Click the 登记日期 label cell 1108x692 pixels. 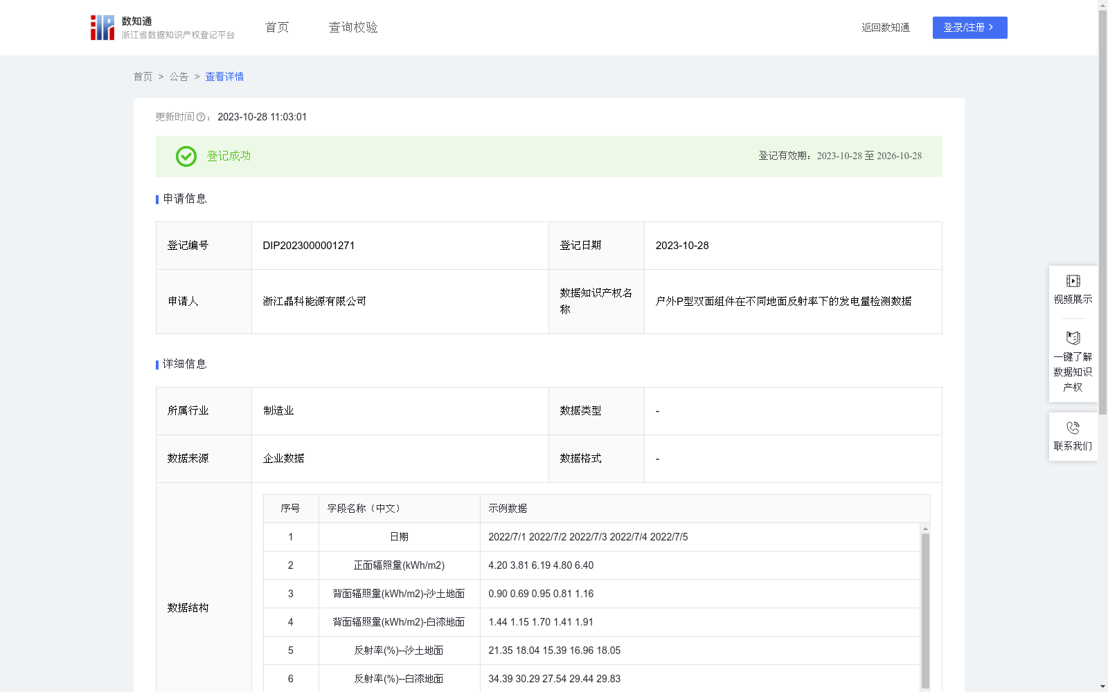(596, 246)
